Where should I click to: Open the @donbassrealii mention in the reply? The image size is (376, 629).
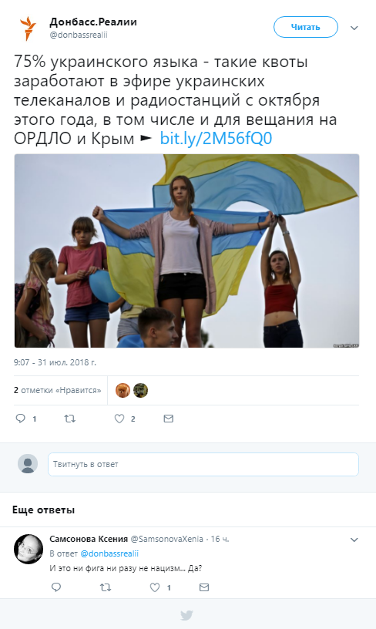[x=109, y=553]
